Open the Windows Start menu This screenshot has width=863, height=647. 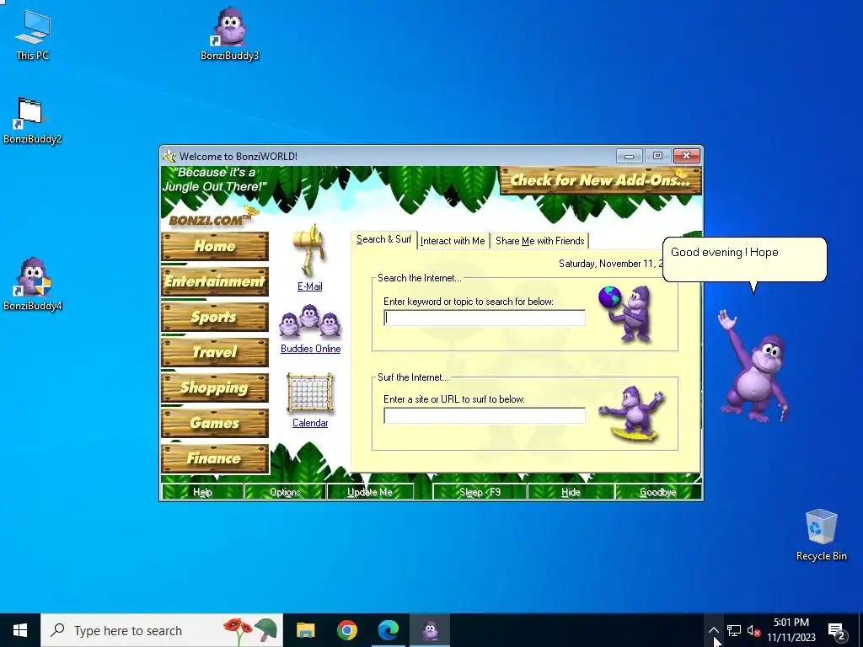[x=20, y=630]
